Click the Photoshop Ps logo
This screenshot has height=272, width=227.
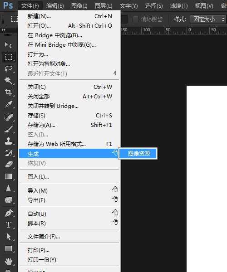(8, 5)
